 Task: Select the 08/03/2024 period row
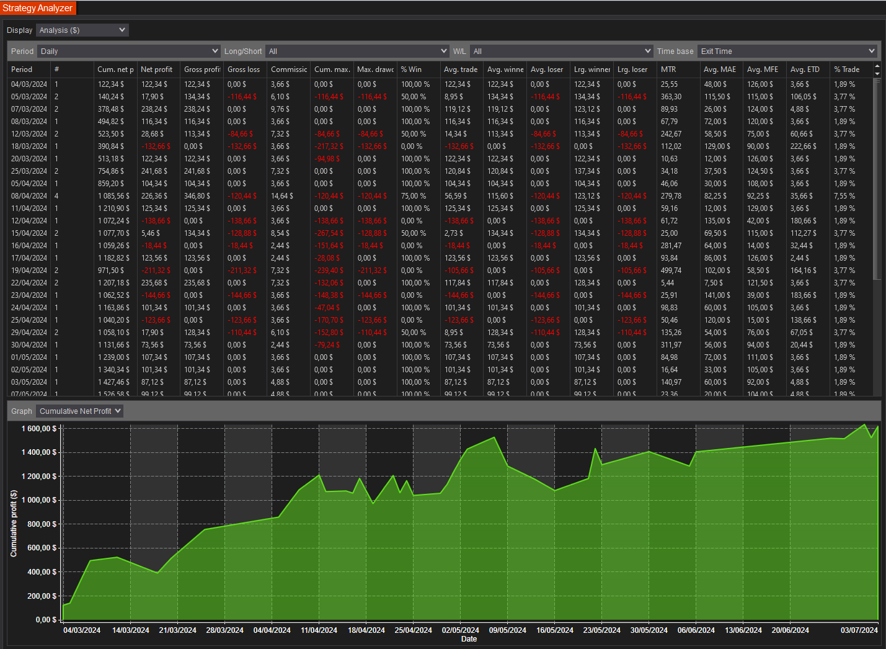[440, 122]
